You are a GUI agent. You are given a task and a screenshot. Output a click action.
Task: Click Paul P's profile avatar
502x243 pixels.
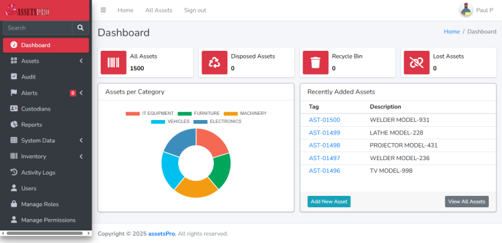click(466, 10)
